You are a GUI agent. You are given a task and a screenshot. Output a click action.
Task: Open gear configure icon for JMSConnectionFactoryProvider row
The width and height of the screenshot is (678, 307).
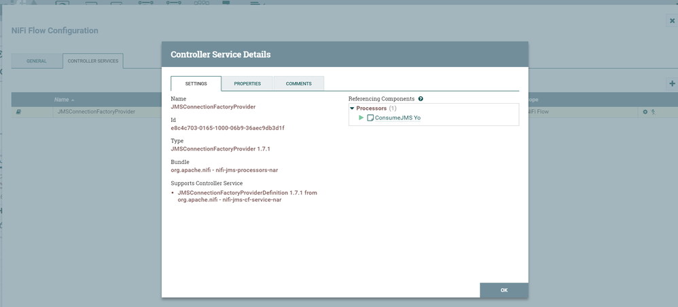[645, 112]
